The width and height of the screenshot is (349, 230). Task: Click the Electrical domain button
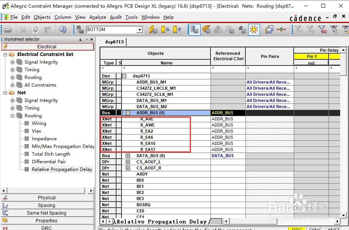coord(48,47)
